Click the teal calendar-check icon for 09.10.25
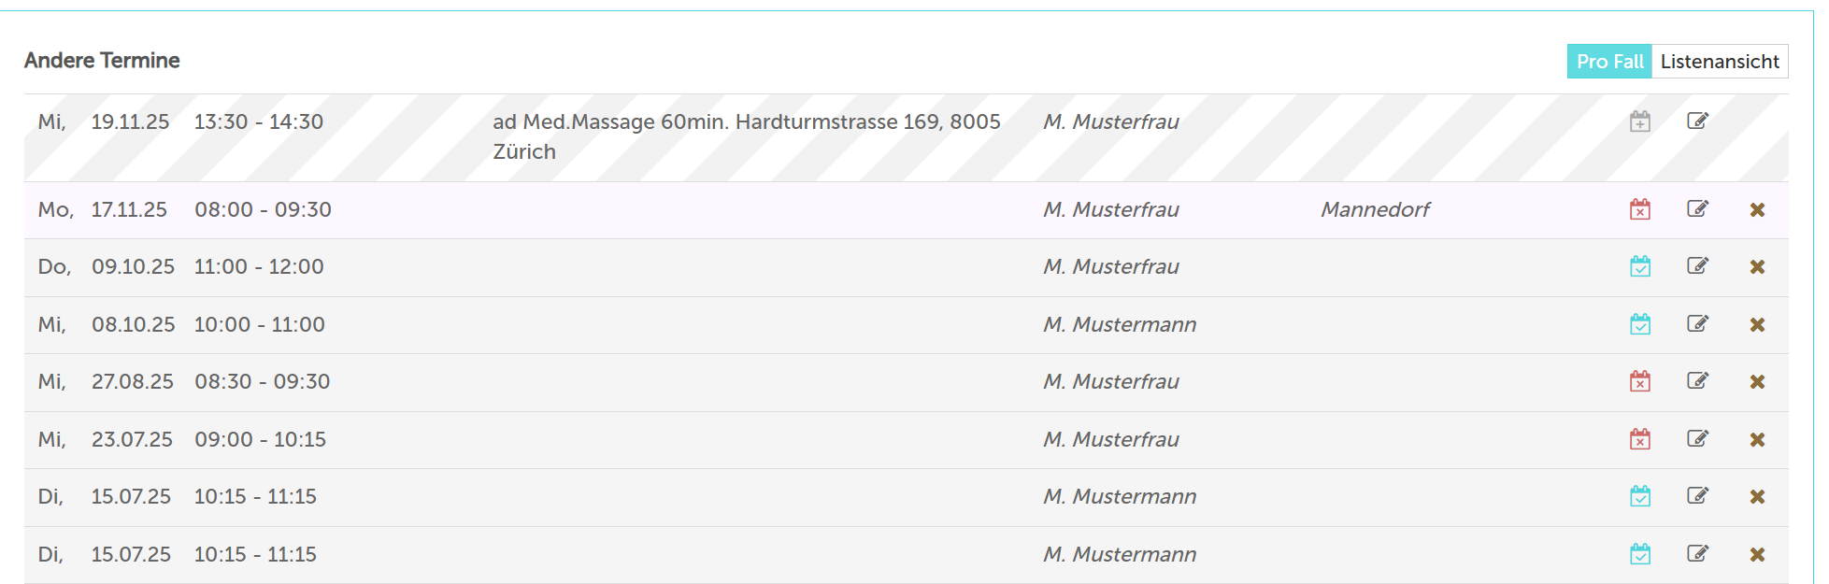1829x584 pixels. (1639, 267)
